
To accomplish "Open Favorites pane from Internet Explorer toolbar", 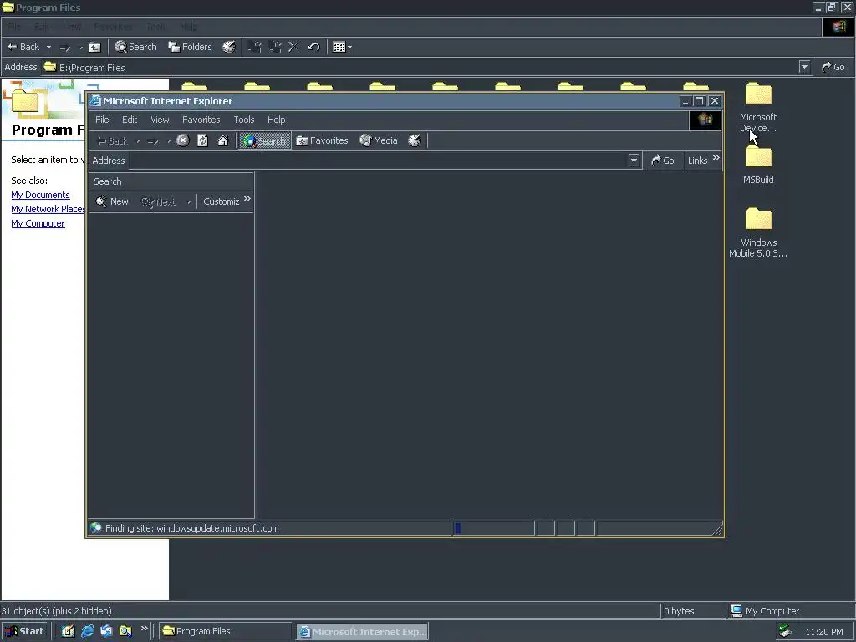I will (322, 140).
